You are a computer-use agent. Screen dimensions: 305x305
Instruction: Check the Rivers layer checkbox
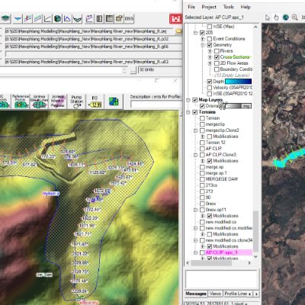(x=217, y=51)
